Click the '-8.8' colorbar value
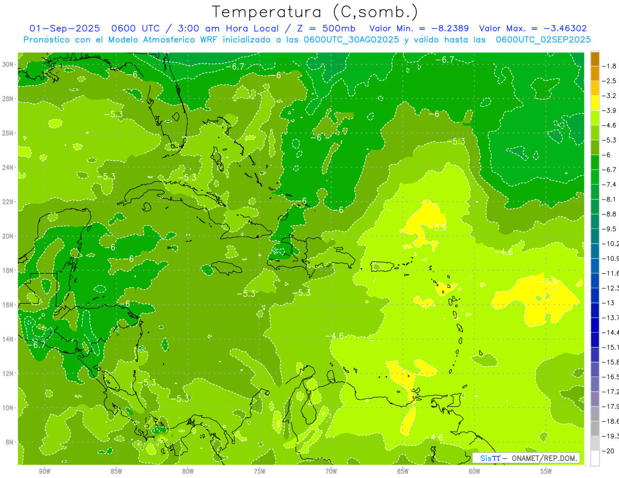619x478 pixels. (x=609, y=214)
